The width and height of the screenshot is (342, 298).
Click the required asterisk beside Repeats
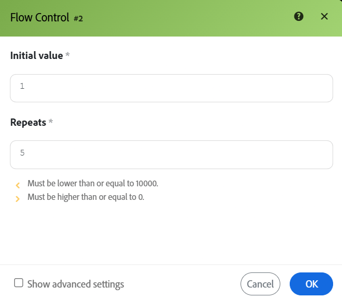point(51,121)
